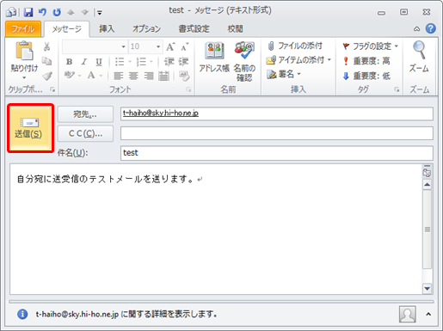Click the Redo icon
The width and height of the screenshot is (443, 331).
(57, 12)
